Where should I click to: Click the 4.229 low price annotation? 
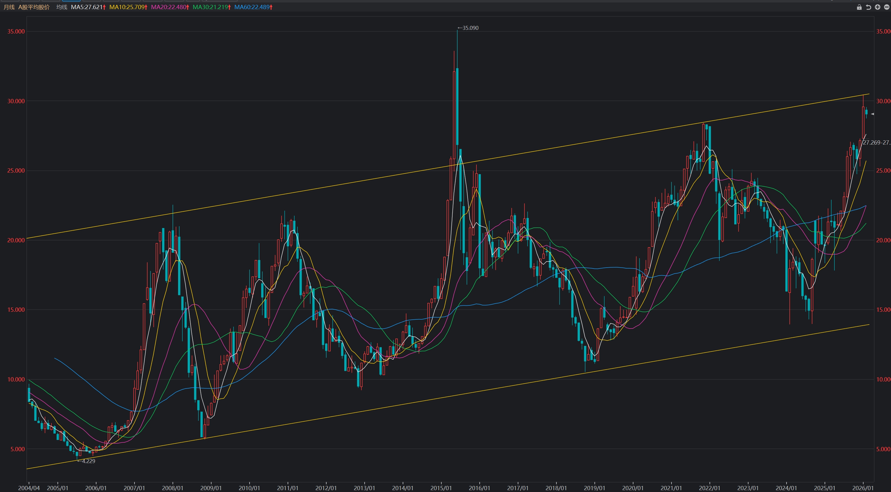pos(87,461)
